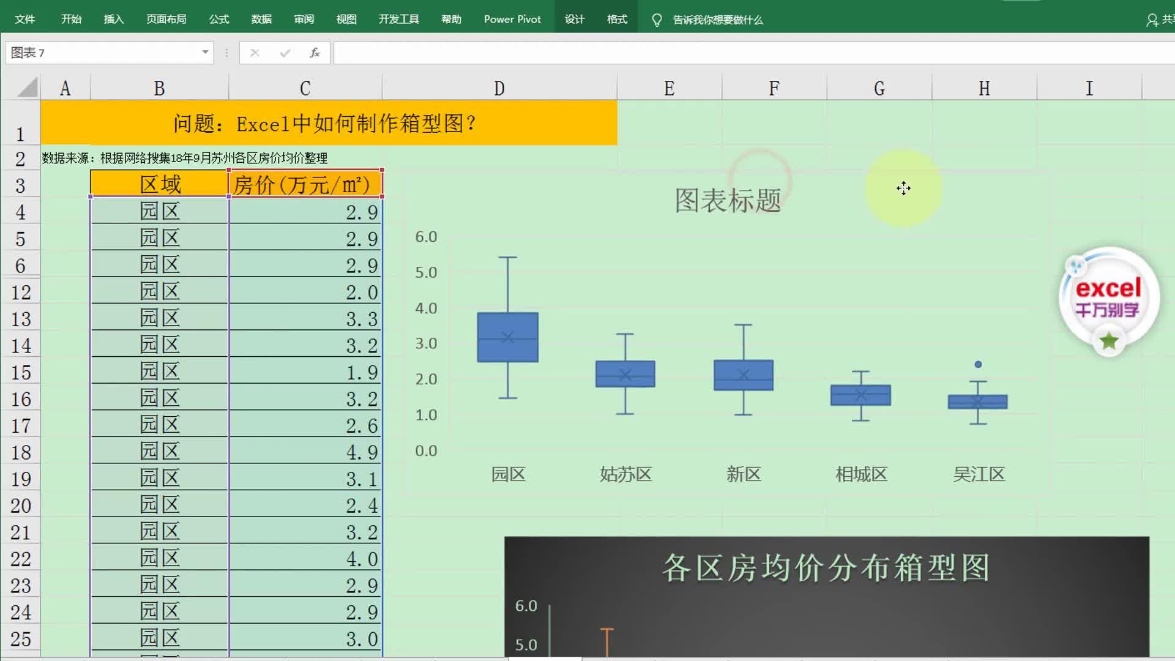Click cell B20 containing 园区
The image size is (1175, 661).
tap(159, 505)
